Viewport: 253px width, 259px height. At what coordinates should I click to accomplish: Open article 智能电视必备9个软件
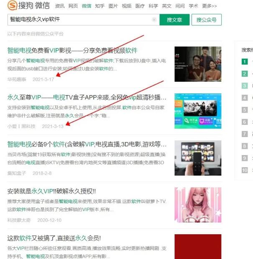pos(87,144)
